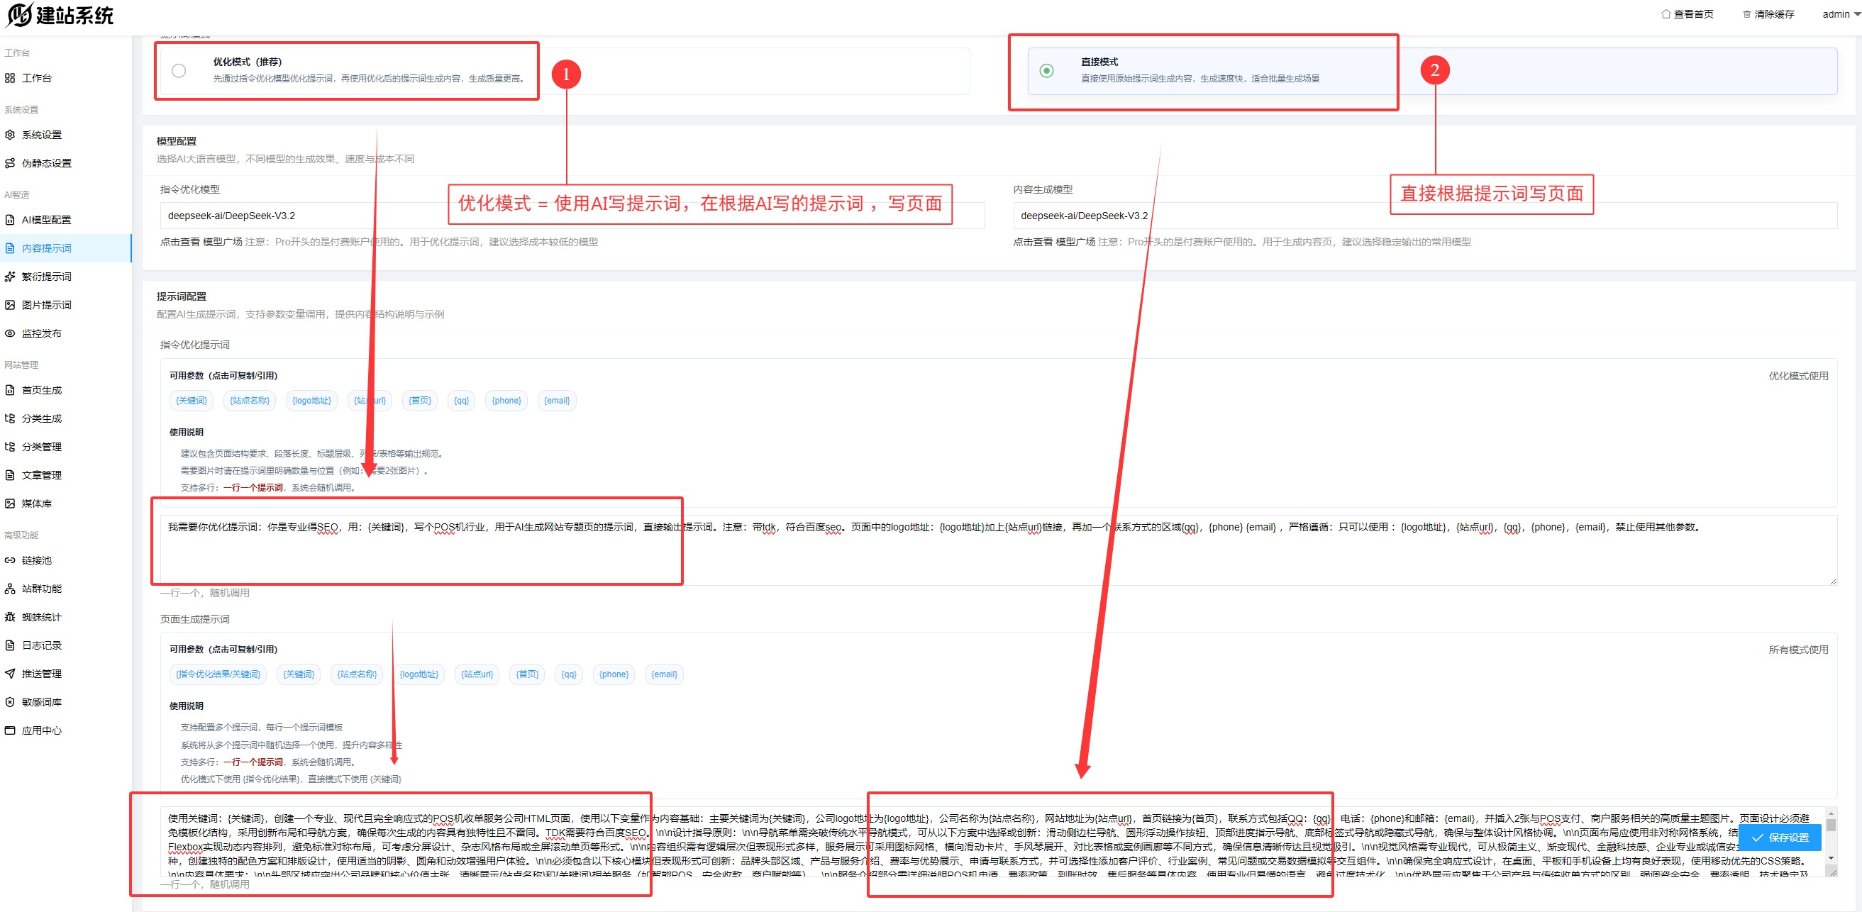Click the 工作台 dashboard icon in sidebar
The image size is (1862, 912).
10,78
